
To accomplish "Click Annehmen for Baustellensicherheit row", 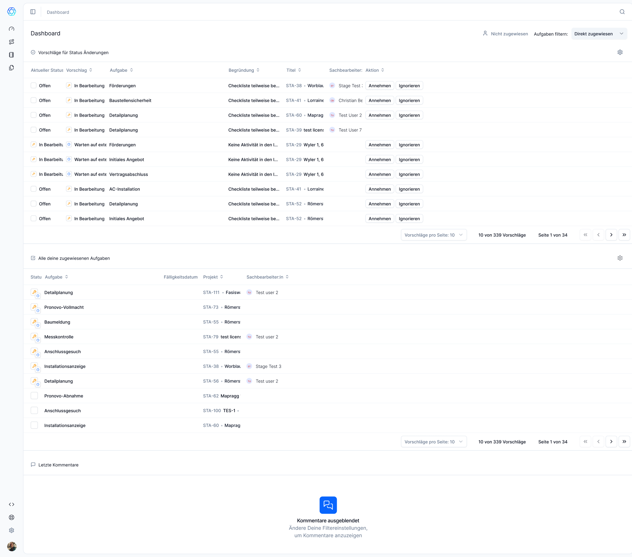I will coord(380,100).
